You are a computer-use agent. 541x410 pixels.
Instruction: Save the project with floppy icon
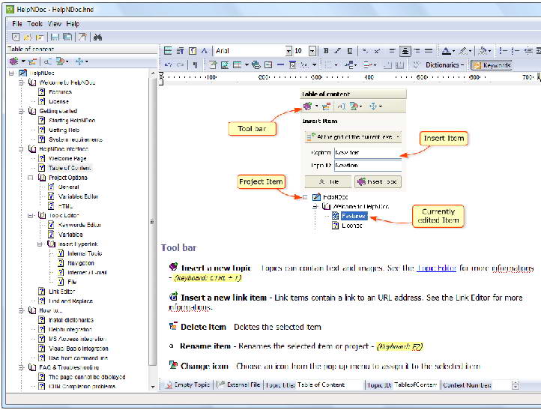pyautogui.click(x=55, y=37)
